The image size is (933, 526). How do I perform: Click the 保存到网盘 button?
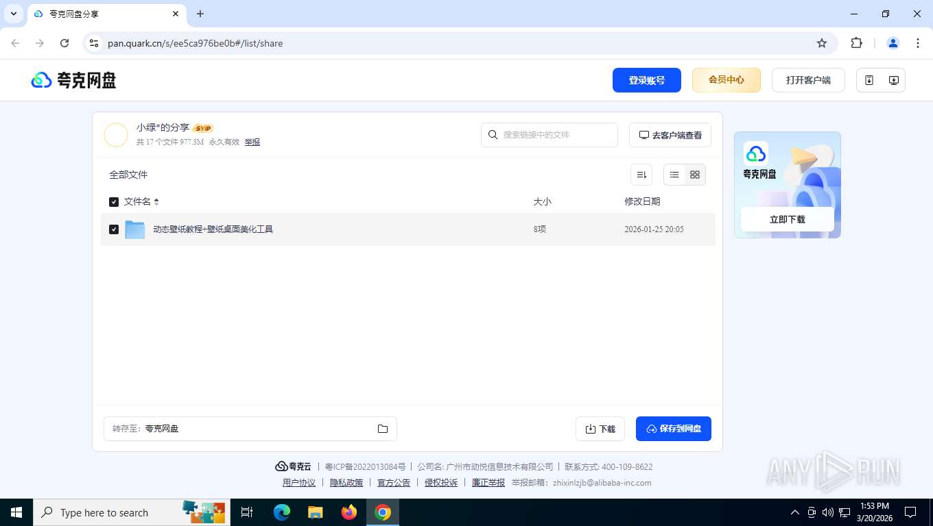[x=674, y=429]
